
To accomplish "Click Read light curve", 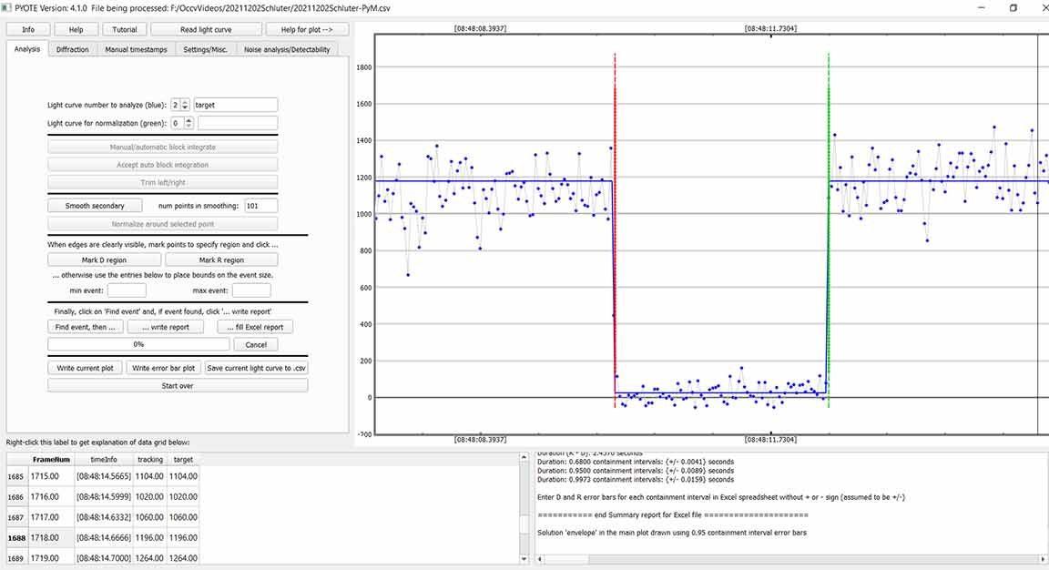I will 206,29.
